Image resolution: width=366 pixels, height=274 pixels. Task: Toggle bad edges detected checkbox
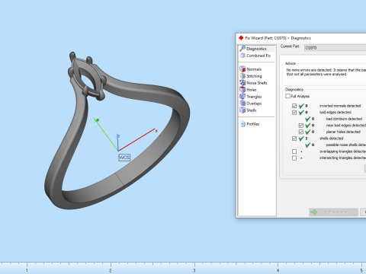[x=294, y=113]
